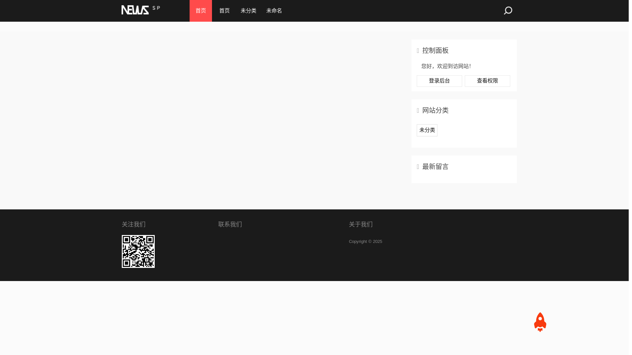
Task: Open the 未命名 navigation menu item
Action: pyautogui.click(x=274, y=11)
